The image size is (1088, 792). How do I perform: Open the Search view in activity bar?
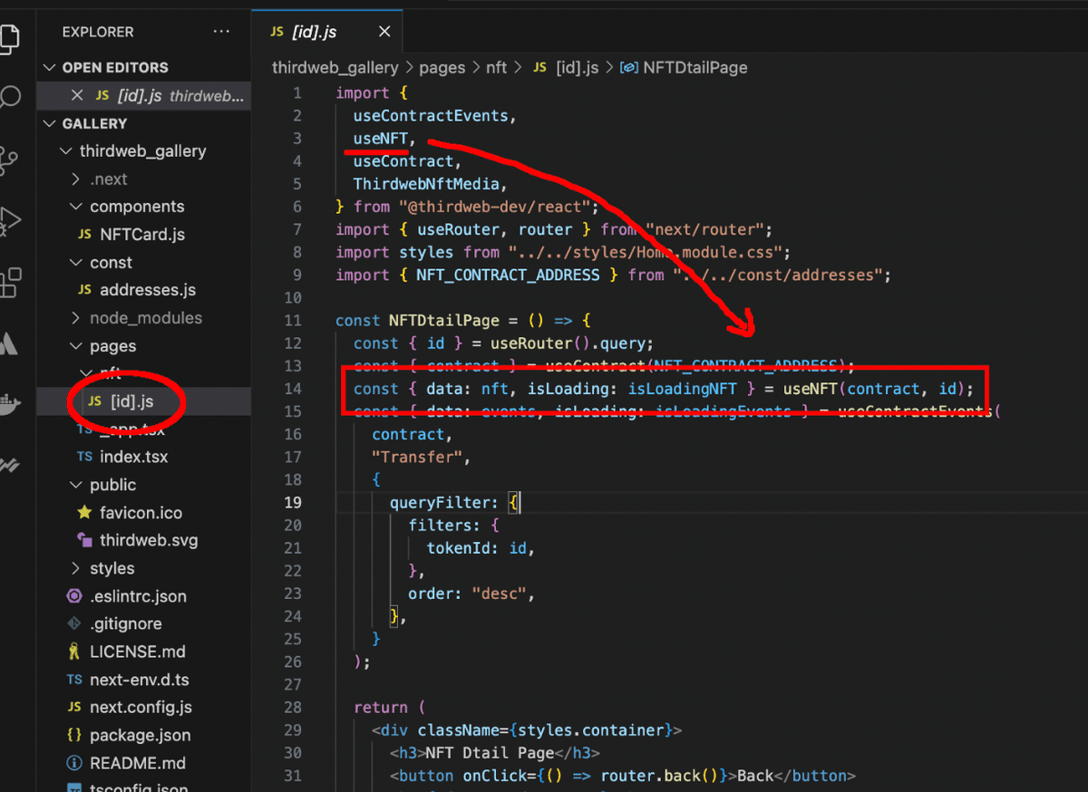8,98
